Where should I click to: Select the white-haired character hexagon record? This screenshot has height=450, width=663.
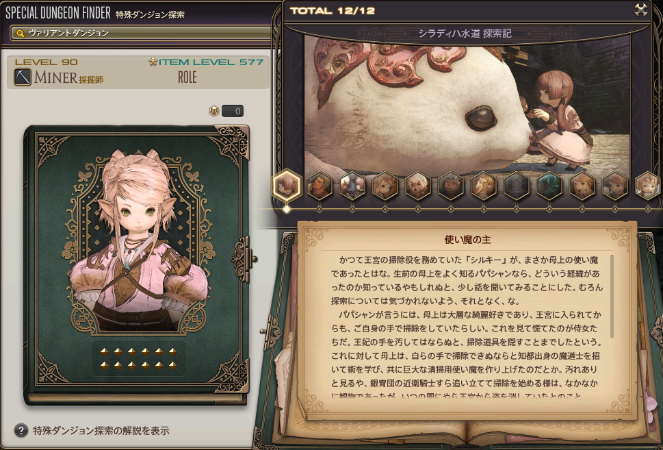click(x=418, y=186)
